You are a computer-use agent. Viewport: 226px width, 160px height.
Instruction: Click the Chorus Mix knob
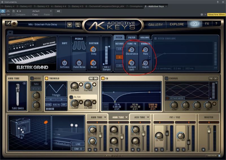pyautogui.click(x=208, y=105)
